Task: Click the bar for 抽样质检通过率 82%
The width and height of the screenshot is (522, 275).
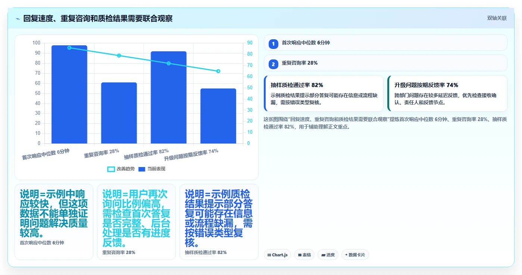Action: (x=169, y=98)
